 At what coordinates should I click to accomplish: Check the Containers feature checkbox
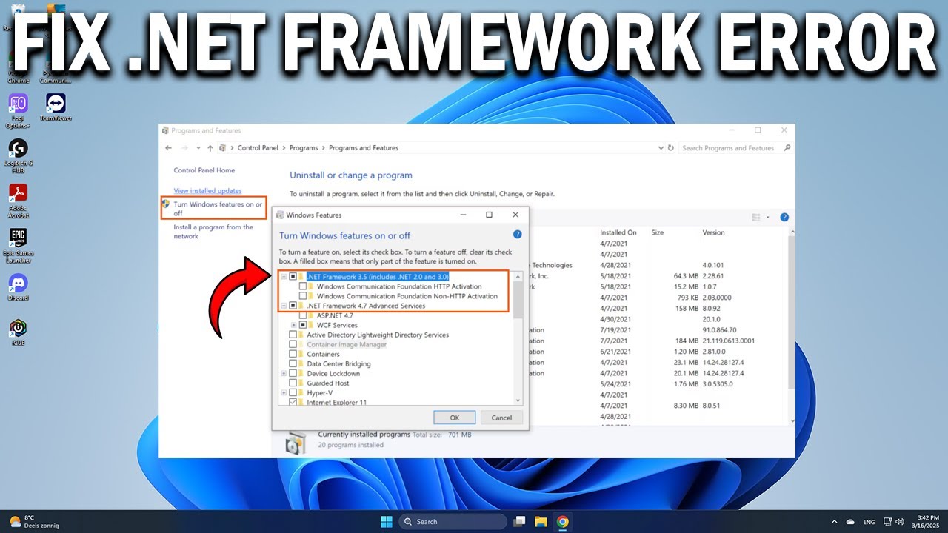pos(293,354)
